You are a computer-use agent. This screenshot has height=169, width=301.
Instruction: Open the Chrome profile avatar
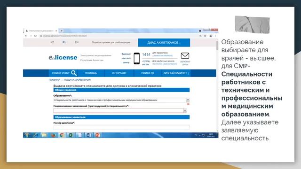point(211,36)
